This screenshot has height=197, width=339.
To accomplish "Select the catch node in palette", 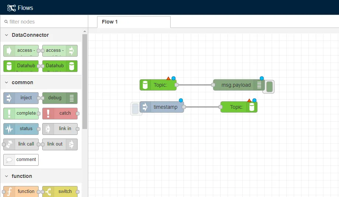I will tap(60, 114).
